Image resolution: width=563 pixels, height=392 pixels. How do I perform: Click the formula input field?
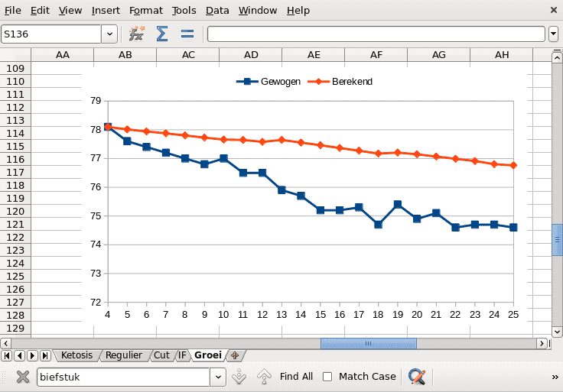[x=376, y=34]
